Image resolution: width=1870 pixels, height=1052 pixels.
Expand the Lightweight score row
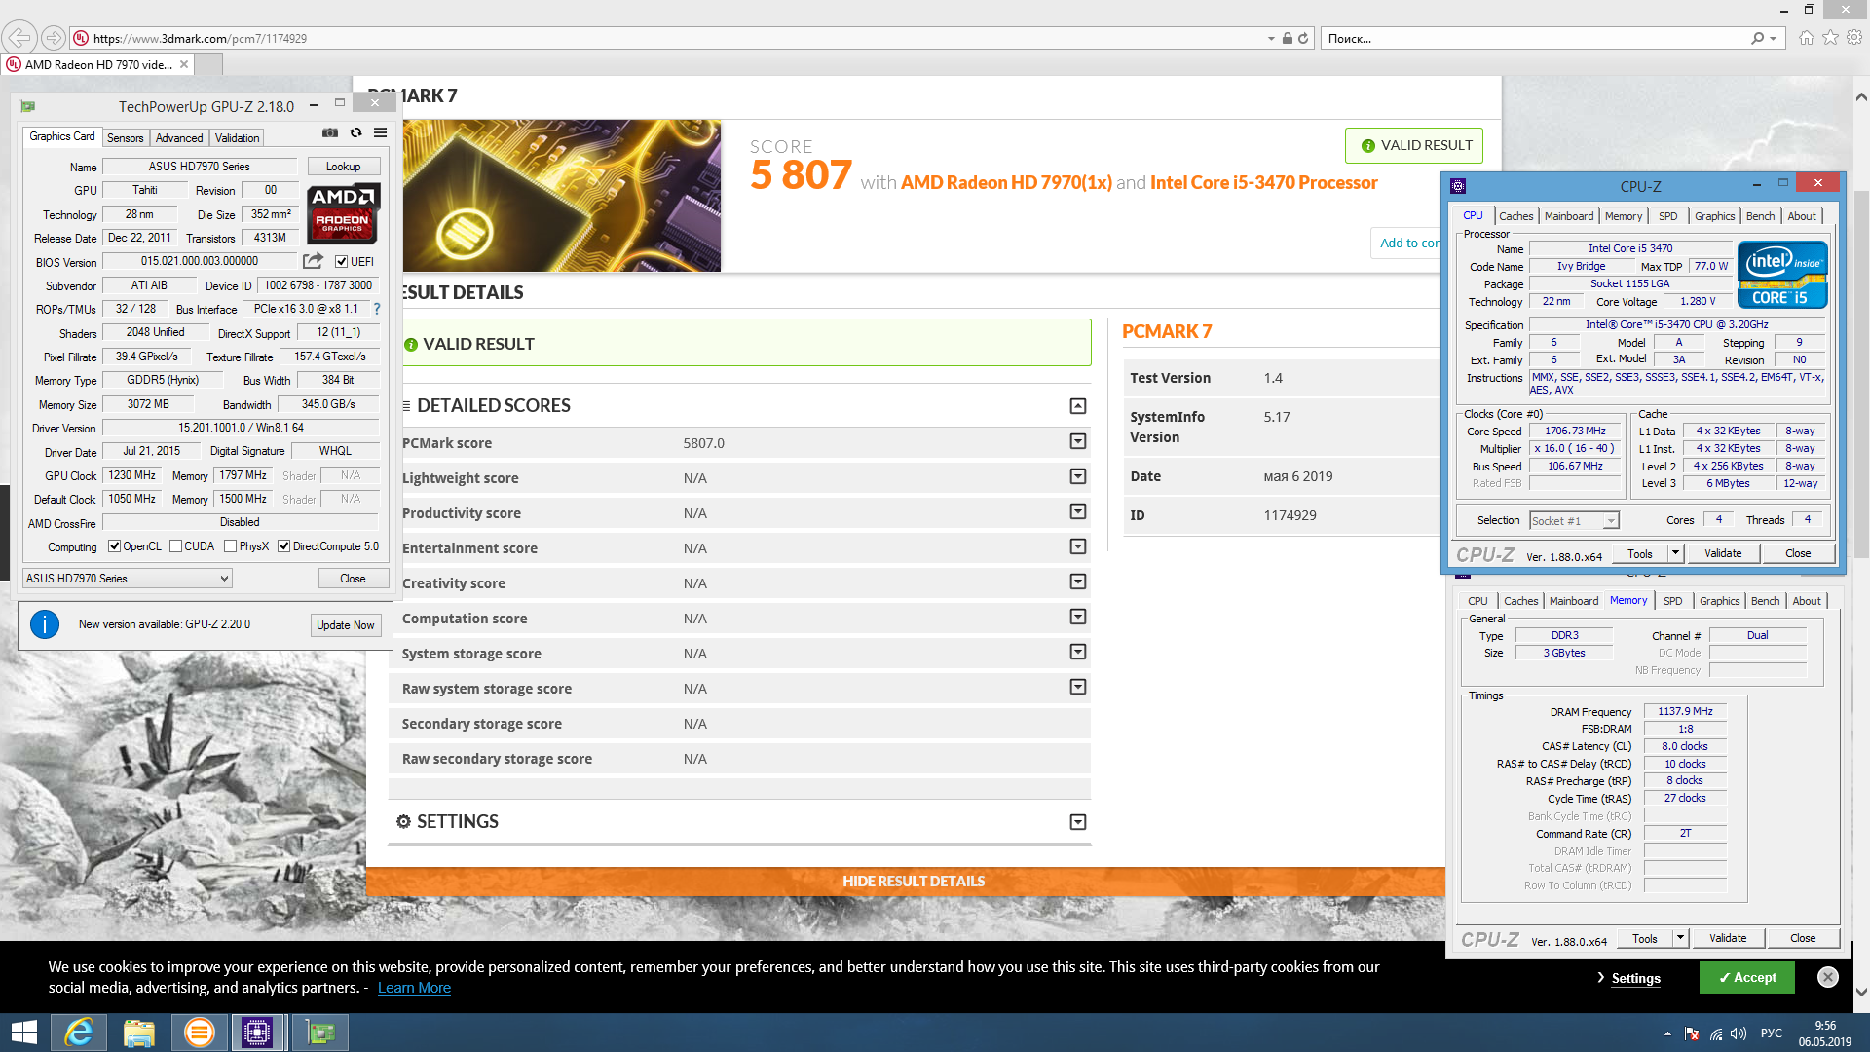(x=1078, y=476)
